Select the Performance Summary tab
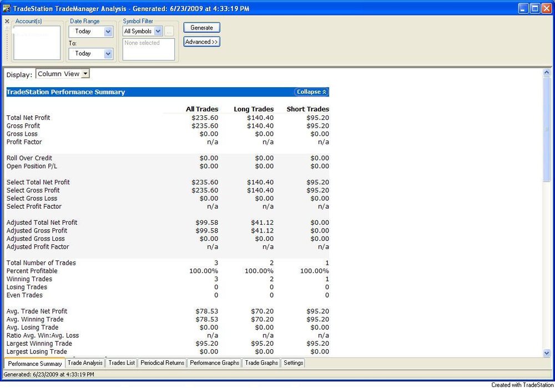The image size is (555, 388). coord(34,364)
